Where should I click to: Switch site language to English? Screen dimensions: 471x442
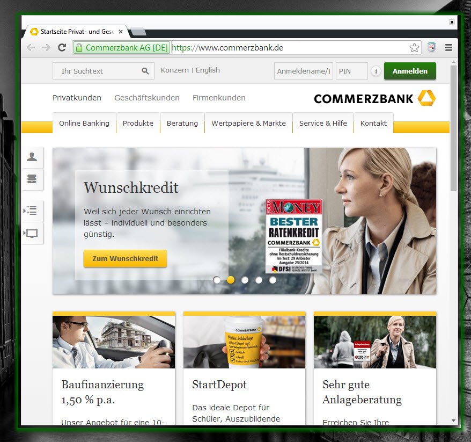(x=208, y=70)
